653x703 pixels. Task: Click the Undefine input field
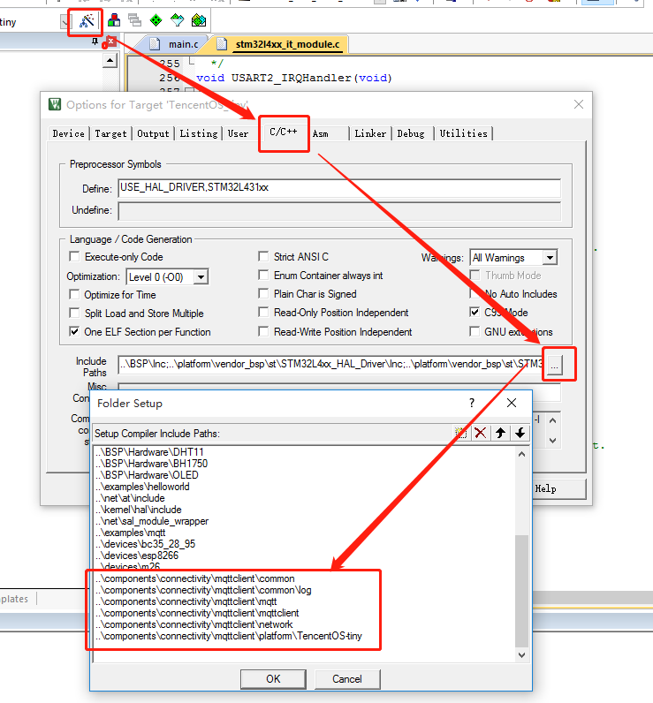[339, 211]
